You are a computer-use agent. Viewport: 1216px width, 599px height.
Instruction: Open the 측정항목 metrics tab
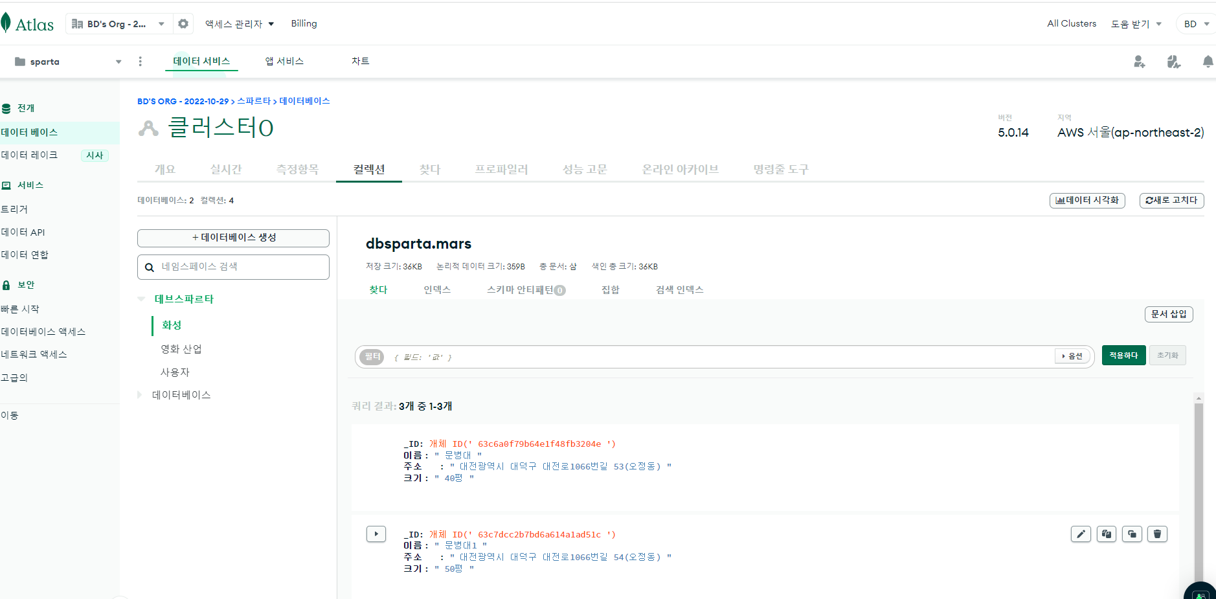[297, 169]
